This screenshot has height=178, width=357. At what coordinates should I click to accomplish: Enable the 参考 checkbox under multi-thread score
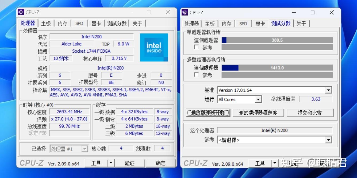[196, 75]
